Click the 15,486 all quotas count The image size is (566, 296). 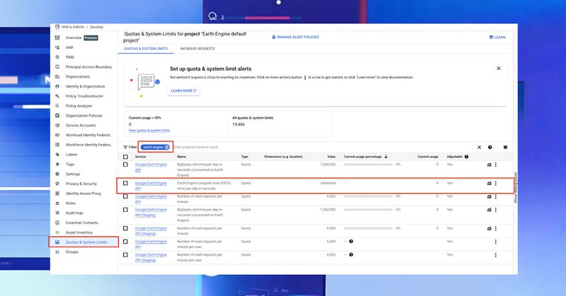238,124
